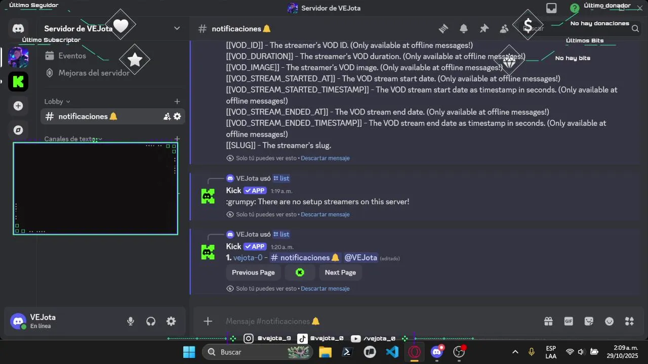
Task: Open the emoji picker icon
Action: (610, 321)
